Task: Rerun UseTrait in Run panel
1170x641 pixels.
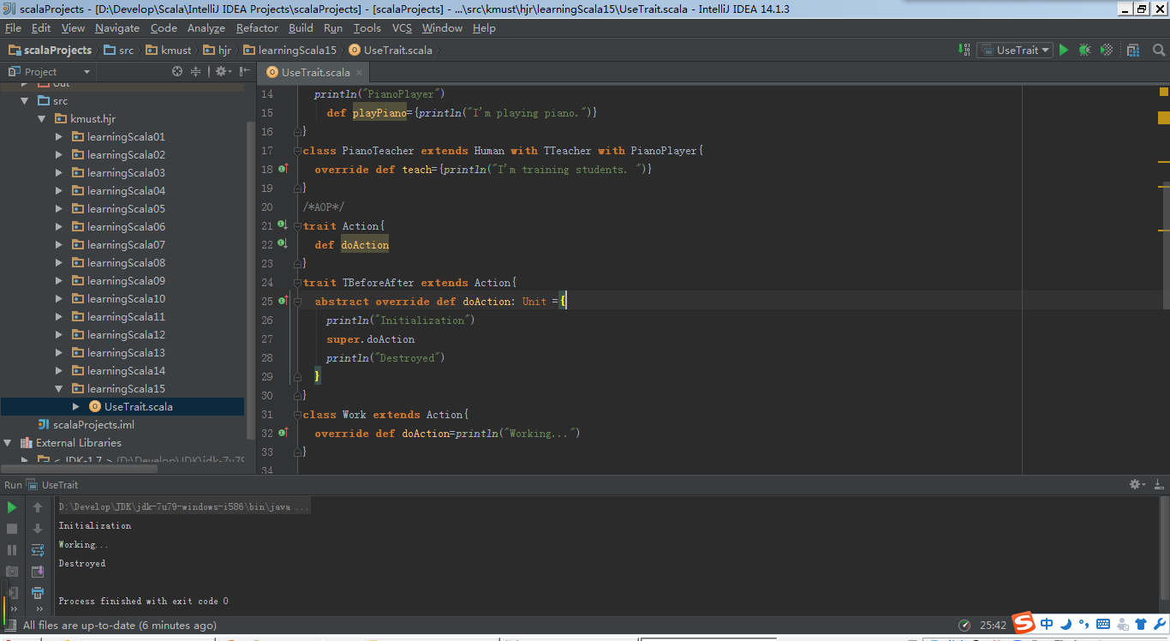Action: click(12, 507)
